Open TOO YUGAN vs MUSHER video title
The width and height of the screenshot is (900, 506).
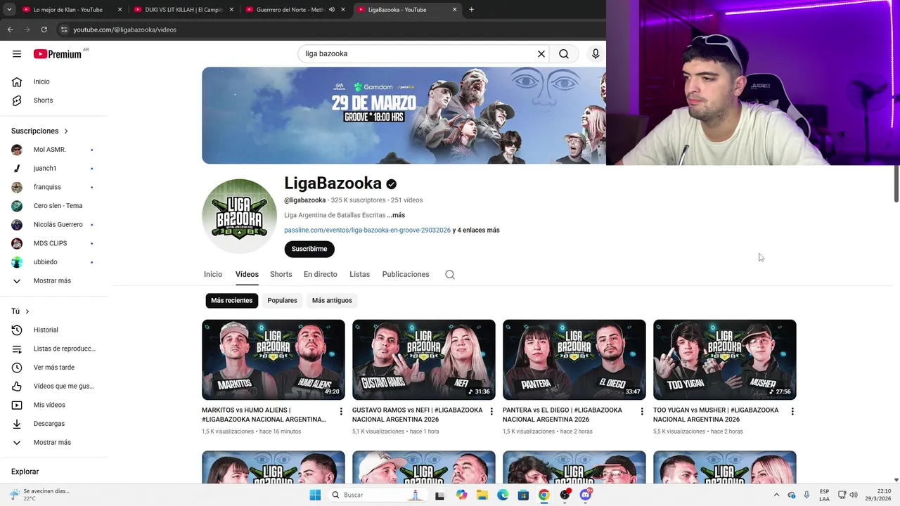716,415
